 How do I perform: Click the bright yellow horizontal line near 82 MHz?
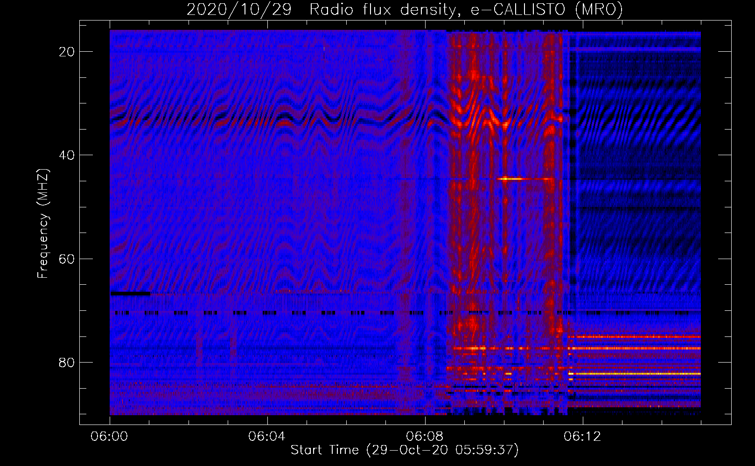pos(635,374)
